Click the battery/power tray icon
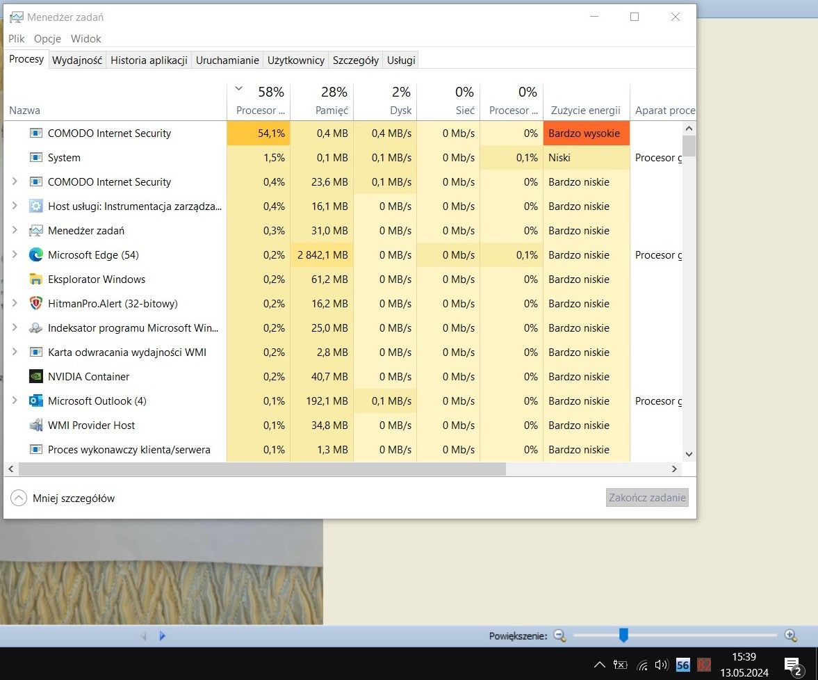This screenshot has height=680, width=818. (621, 664)
